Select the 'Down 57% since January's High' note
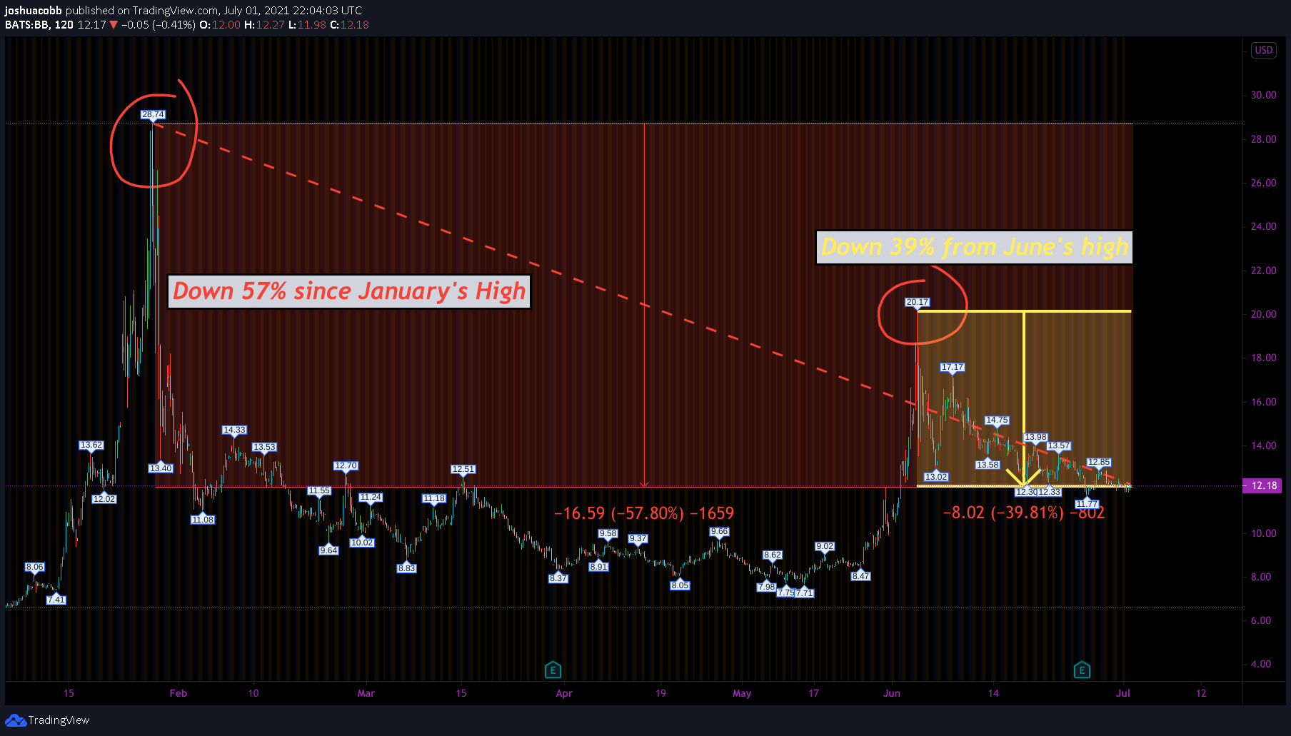This screenshot has height=736, width=1291. [x=349, y=291]
